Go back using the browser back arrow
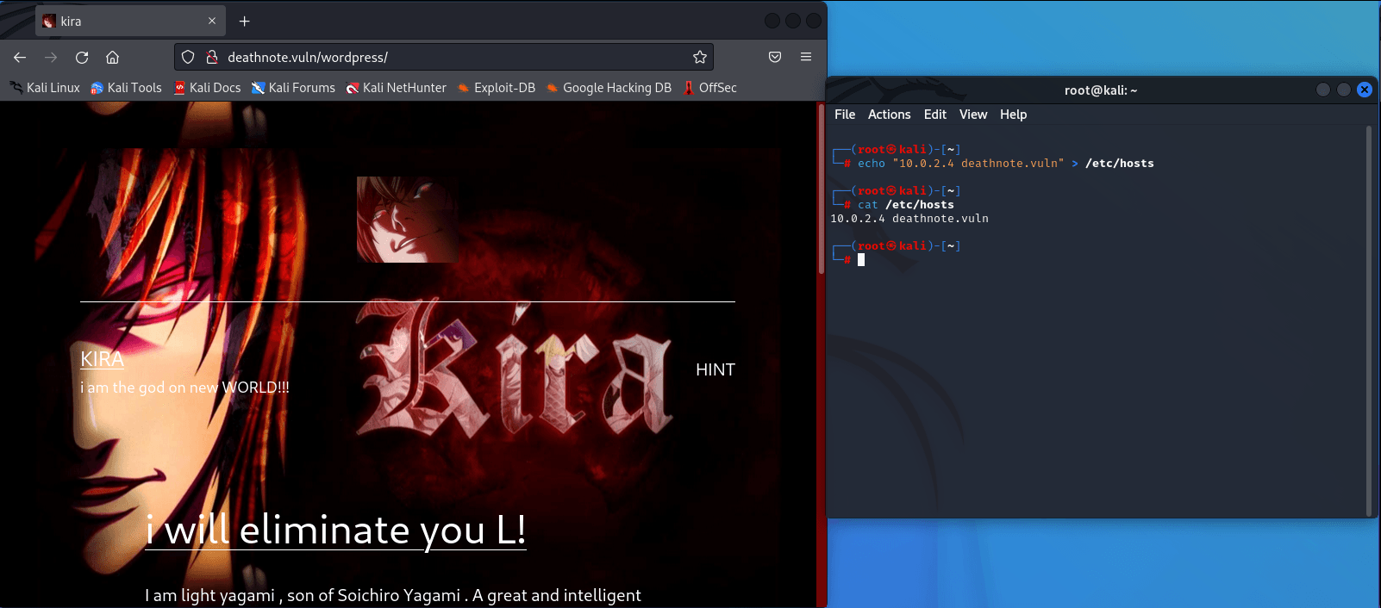 (20, 57)
